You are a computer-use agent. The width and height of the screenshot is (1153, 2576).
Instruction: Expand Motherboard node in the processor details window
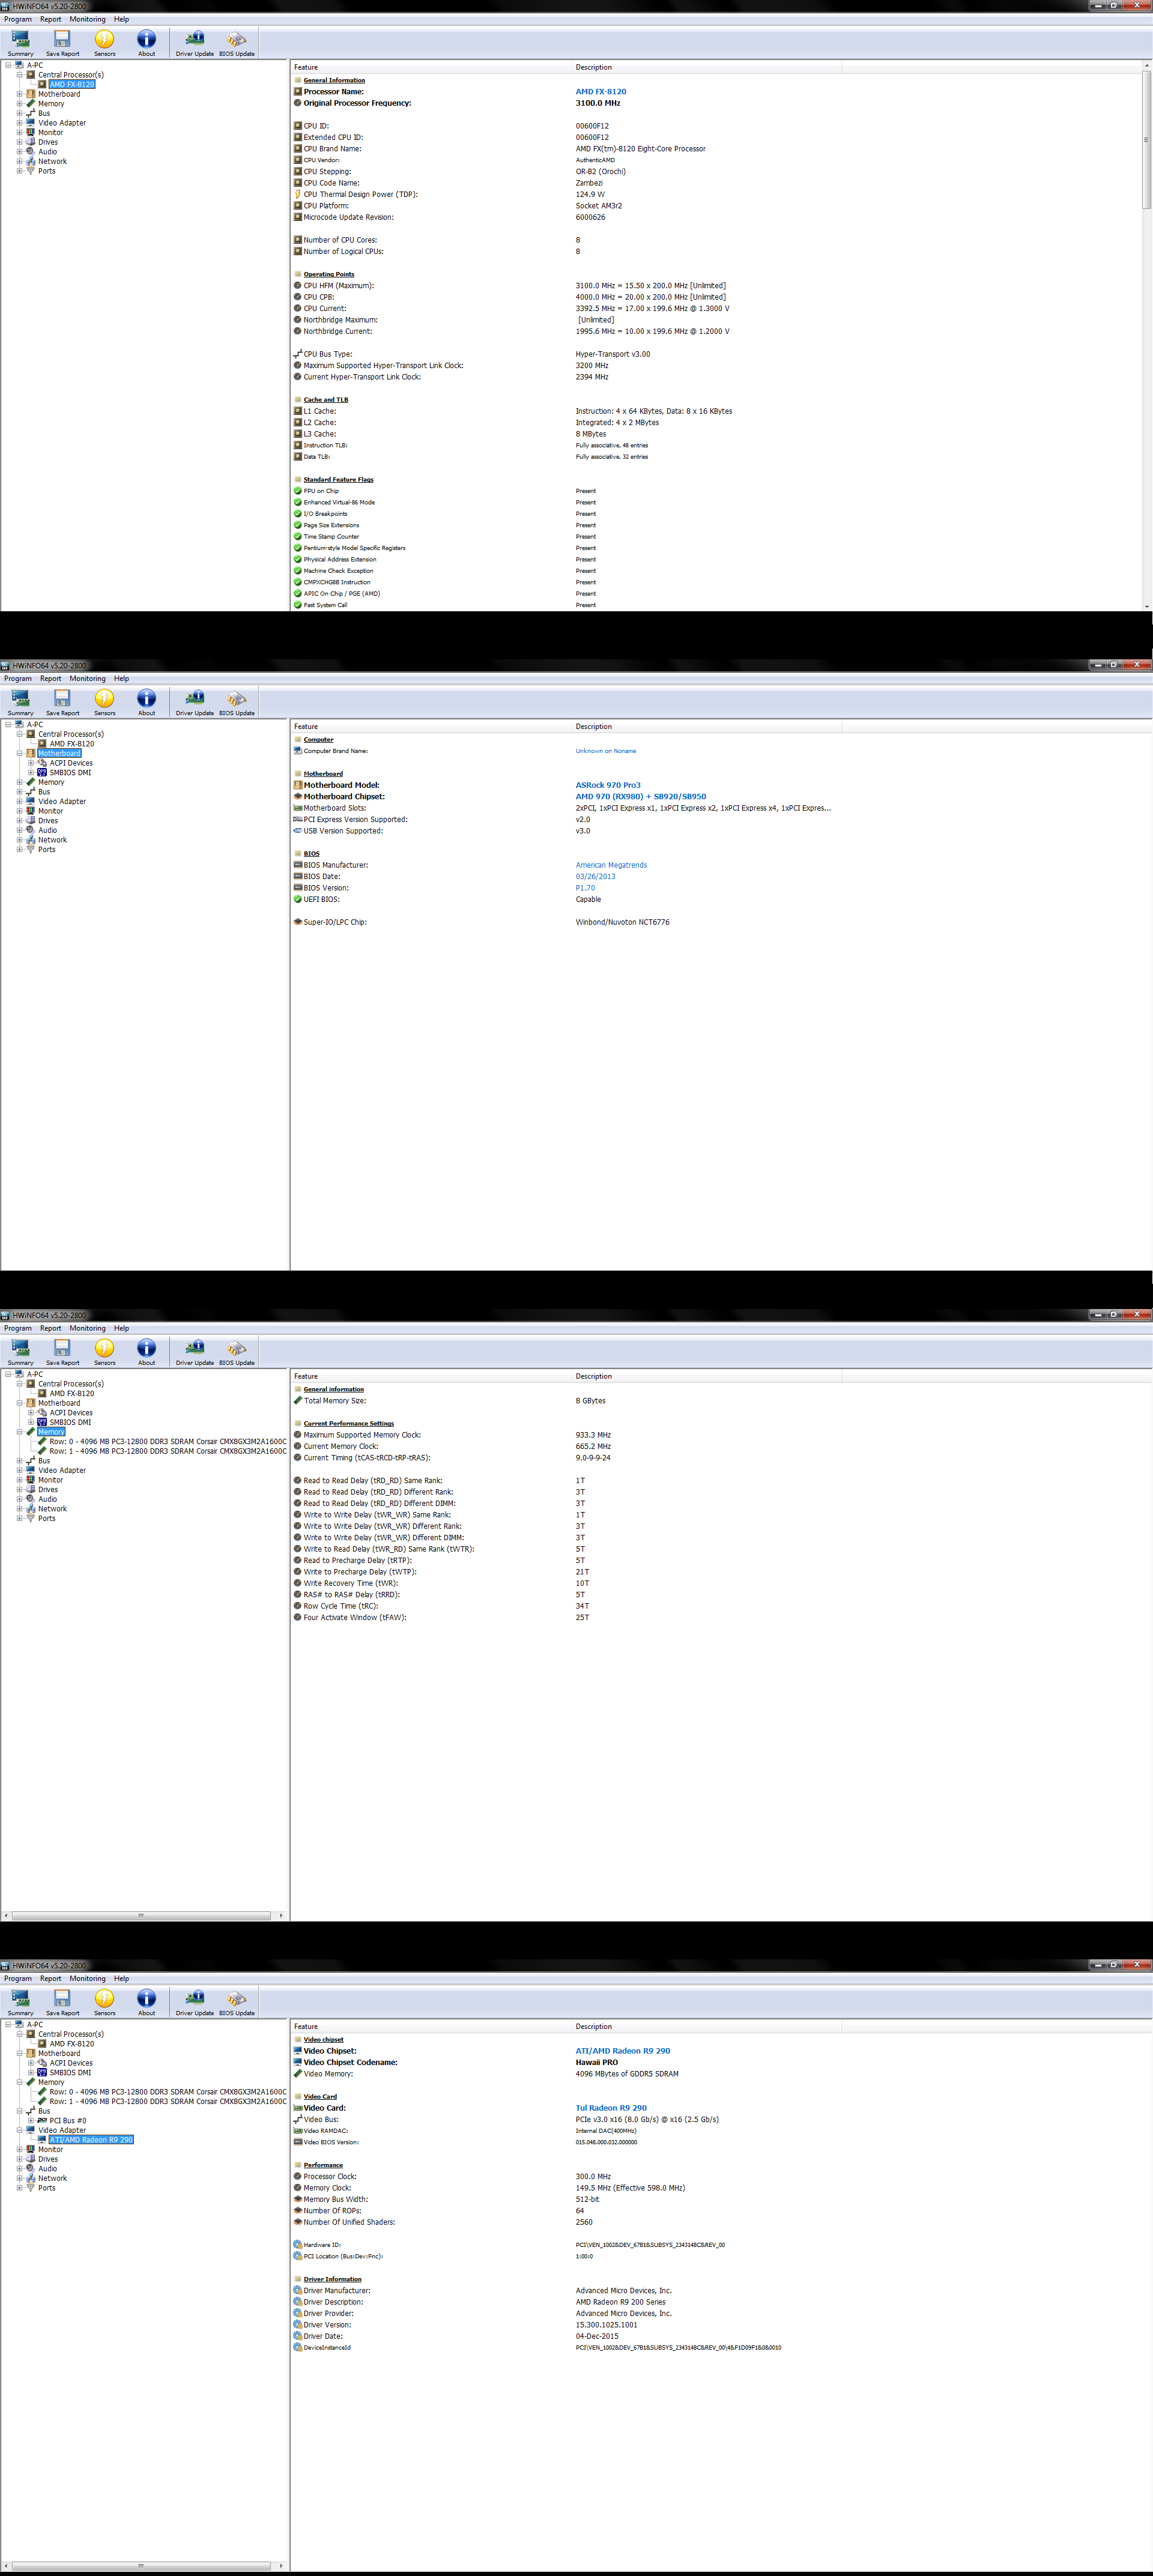click(x=19, y=94)
